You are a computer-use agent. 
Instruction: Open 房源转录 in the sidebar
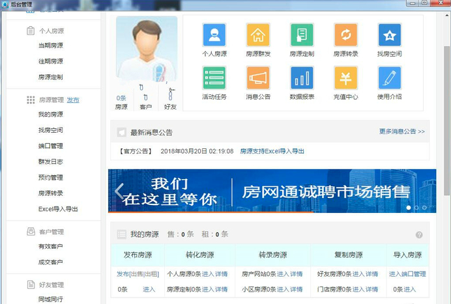tap(51, 193)
